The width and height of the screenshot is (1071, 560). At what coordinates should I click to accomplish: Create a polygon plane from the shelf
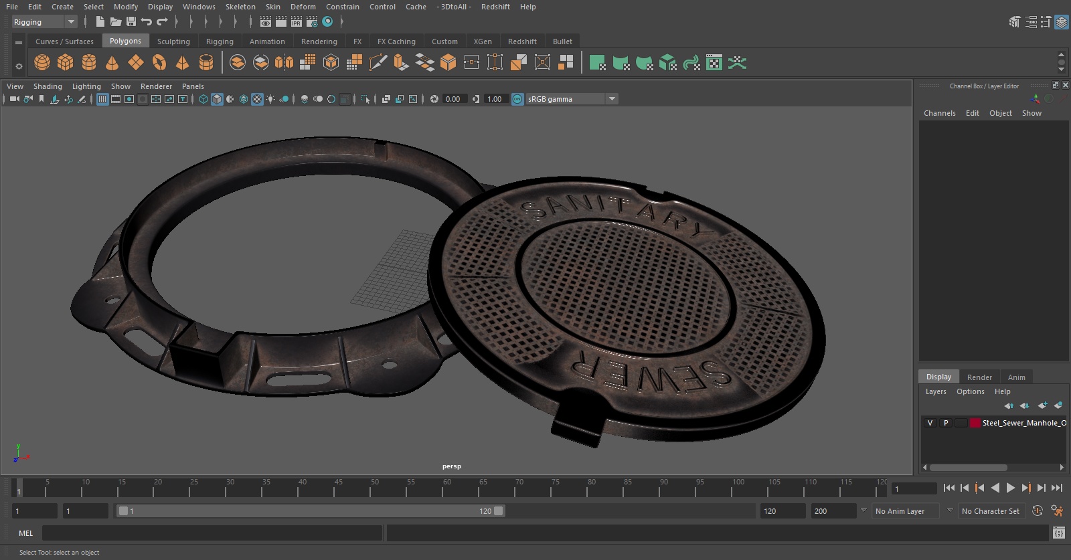[x=136, y=63]
